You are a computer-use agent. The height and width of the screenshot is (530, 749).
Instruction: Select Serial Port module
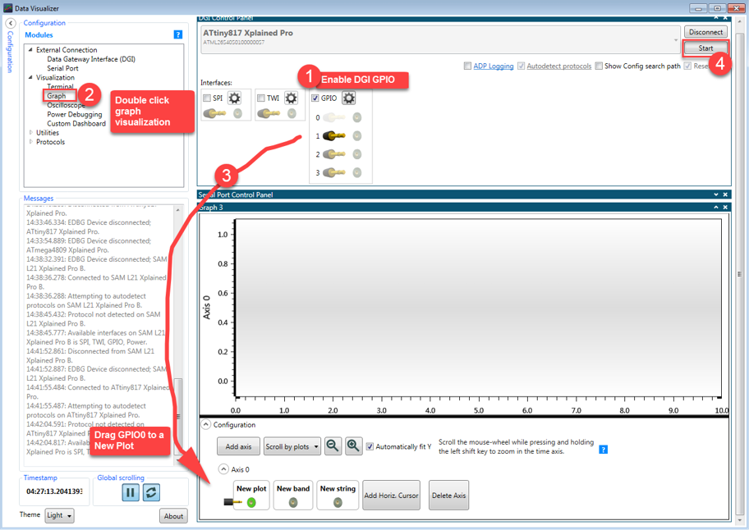pos(62,68)
